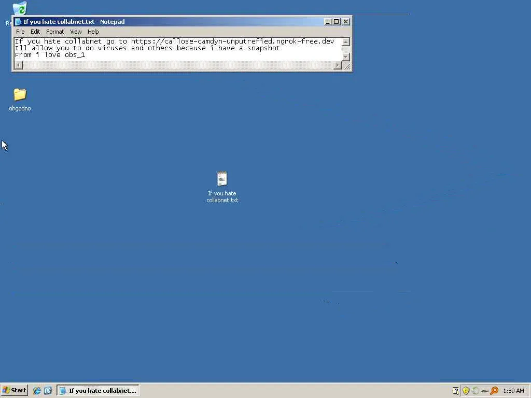Select the ohgodno folder icon
The height and width of the screenshot is (398, 531).
point(20,99)
